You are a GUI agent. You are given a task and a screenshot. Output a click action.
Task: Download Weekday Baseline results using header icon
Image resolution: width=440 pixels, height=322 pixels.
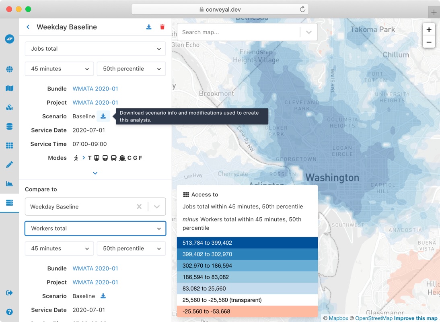[149, 27]
